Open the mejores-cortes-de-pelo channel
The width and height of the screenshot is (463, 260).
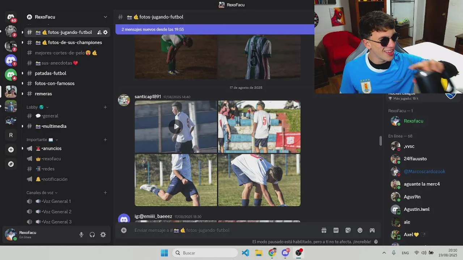[x=67, y=53]
